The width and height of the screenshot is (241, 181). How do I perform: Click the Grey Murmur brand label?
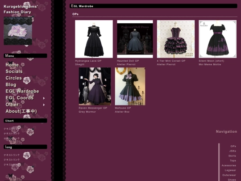tap(87, 112)
